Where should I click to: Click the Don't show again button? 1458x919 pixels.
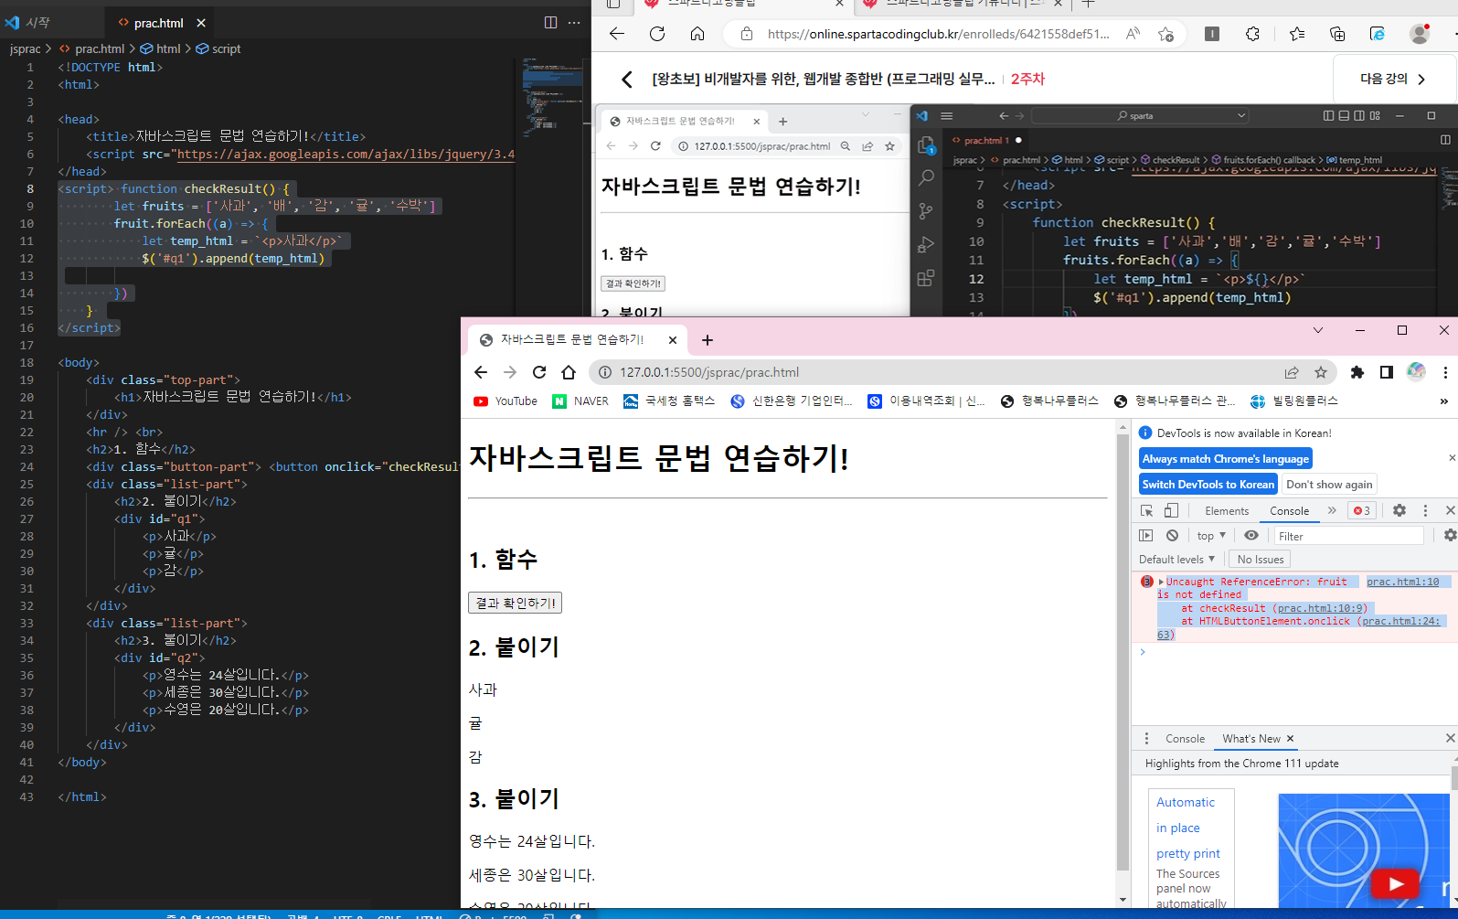point(1329,485)
